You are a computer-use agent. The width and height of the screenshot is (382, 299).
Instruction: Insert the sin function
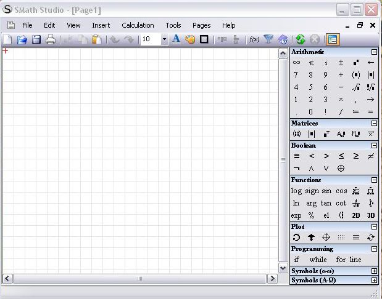click(326, 191)
